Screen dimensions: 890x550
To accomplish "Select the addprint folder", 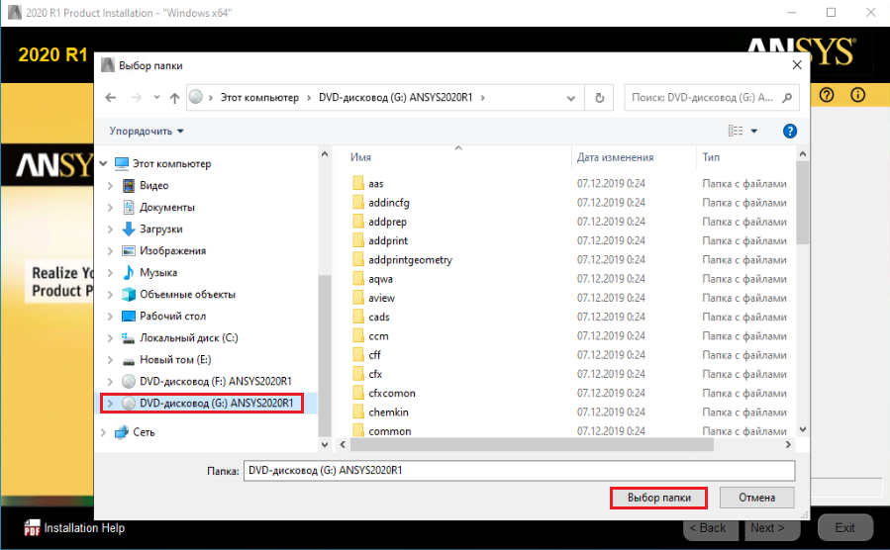I will pyautogui.click(x=388, y=241).
